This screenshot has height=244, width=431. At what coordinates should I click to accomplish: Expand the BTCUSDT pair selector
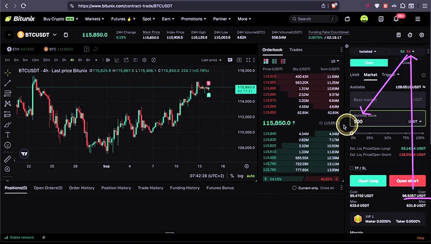[x=55, y=35]
